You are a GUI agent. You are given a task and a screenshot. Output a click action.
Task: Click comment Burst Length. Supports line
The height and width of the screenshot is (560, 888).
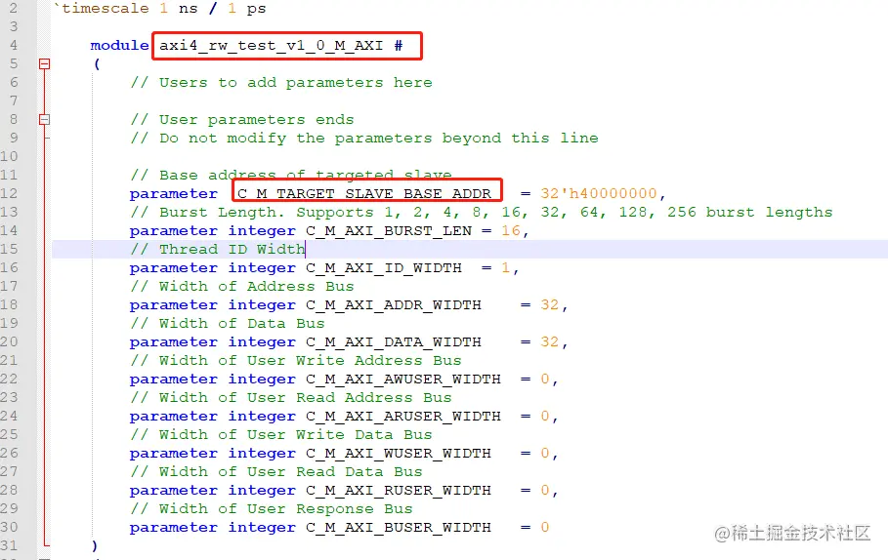[482, 212]
